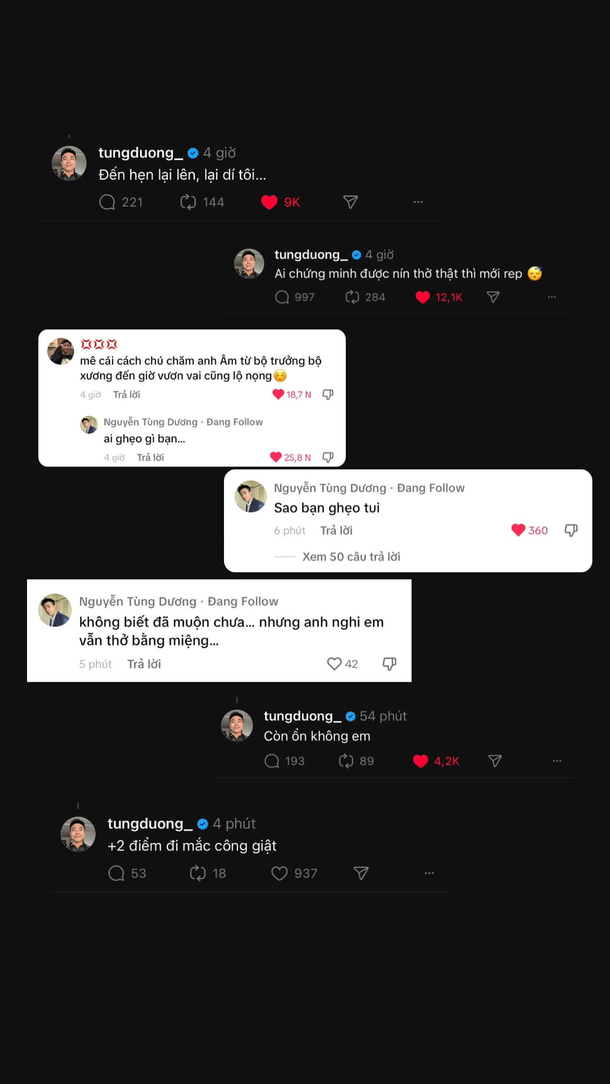
Task: Dislike the "Sao bạn ghẹo tui" comment
Action: pyautogui.click(x=571, y=530)
